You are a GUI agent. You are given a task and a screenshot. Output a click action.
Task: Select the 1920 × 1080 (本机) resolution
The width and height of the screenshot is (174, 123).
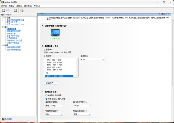(x=59, y=76)
